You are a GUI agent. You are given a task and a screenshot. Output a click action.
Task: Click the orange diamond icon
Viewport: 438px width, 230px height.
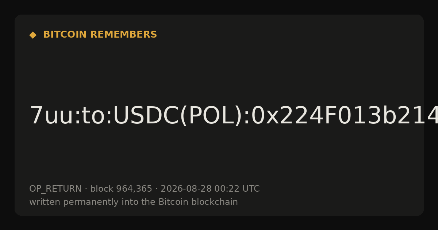click(33, 35)
